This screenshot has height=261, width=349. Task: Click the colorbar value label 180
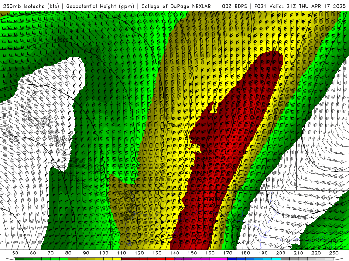pos(245,253)
